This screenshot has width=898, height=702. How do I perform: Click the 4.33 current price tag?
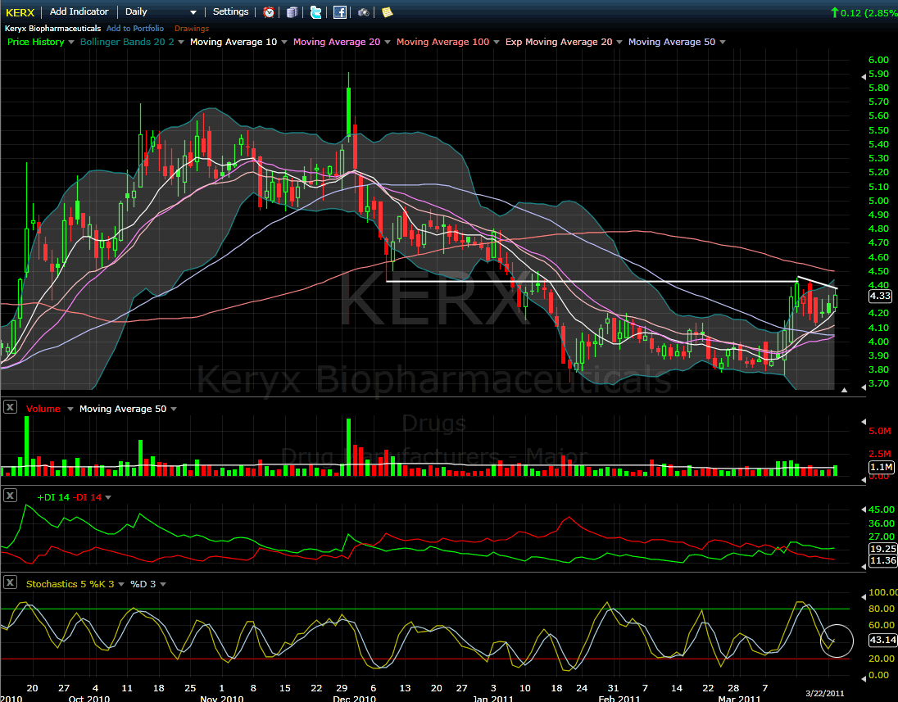point(880,296)
